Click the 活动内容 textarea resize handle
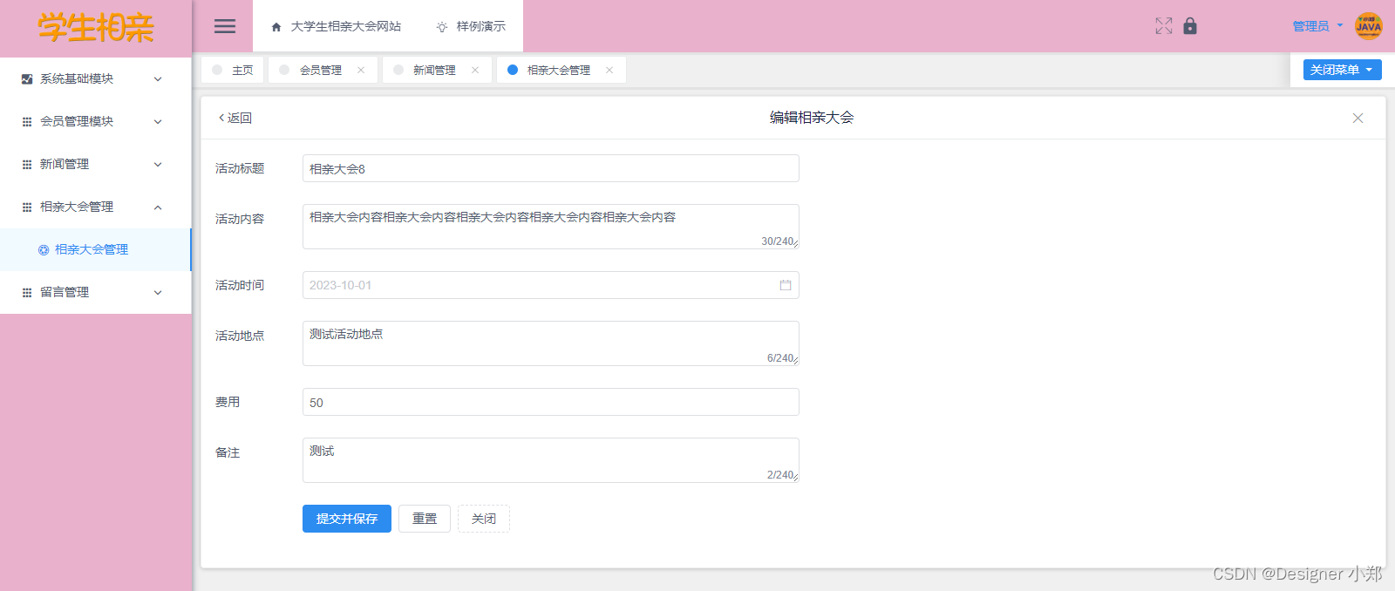1395x591 pixels. coord(795,245)
